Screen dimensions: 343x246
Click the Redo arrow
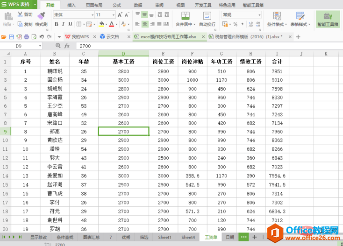pyautogui.click(x=49, y=37)
